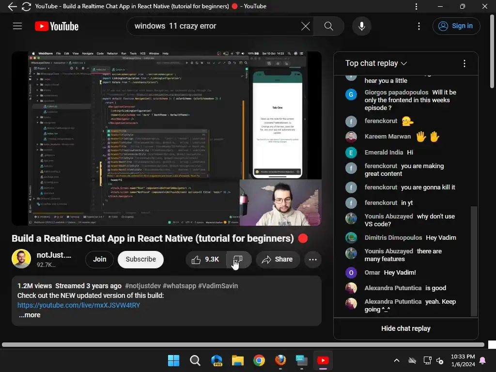Clear the search query with the X
The width and height of the screenshot is (496, 372).
[305, 26]
